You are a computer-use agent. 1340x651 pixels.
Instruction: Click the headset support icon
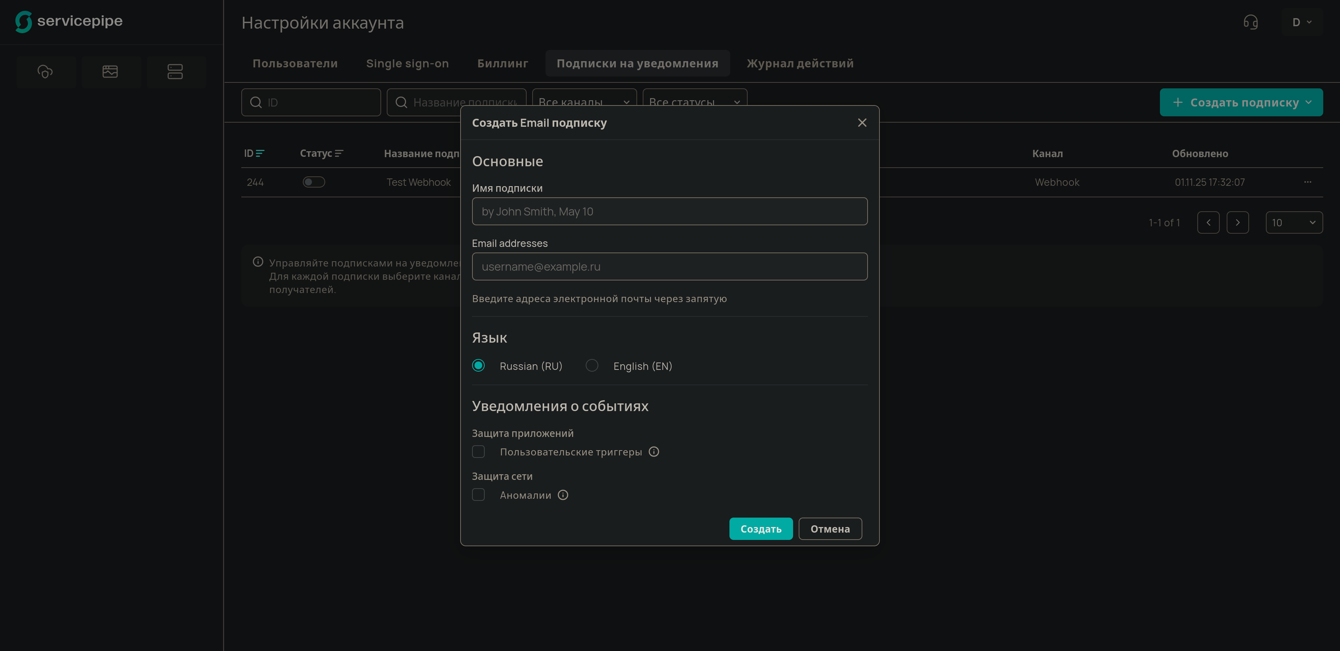pyautogui.click(x=1250, y=22)
